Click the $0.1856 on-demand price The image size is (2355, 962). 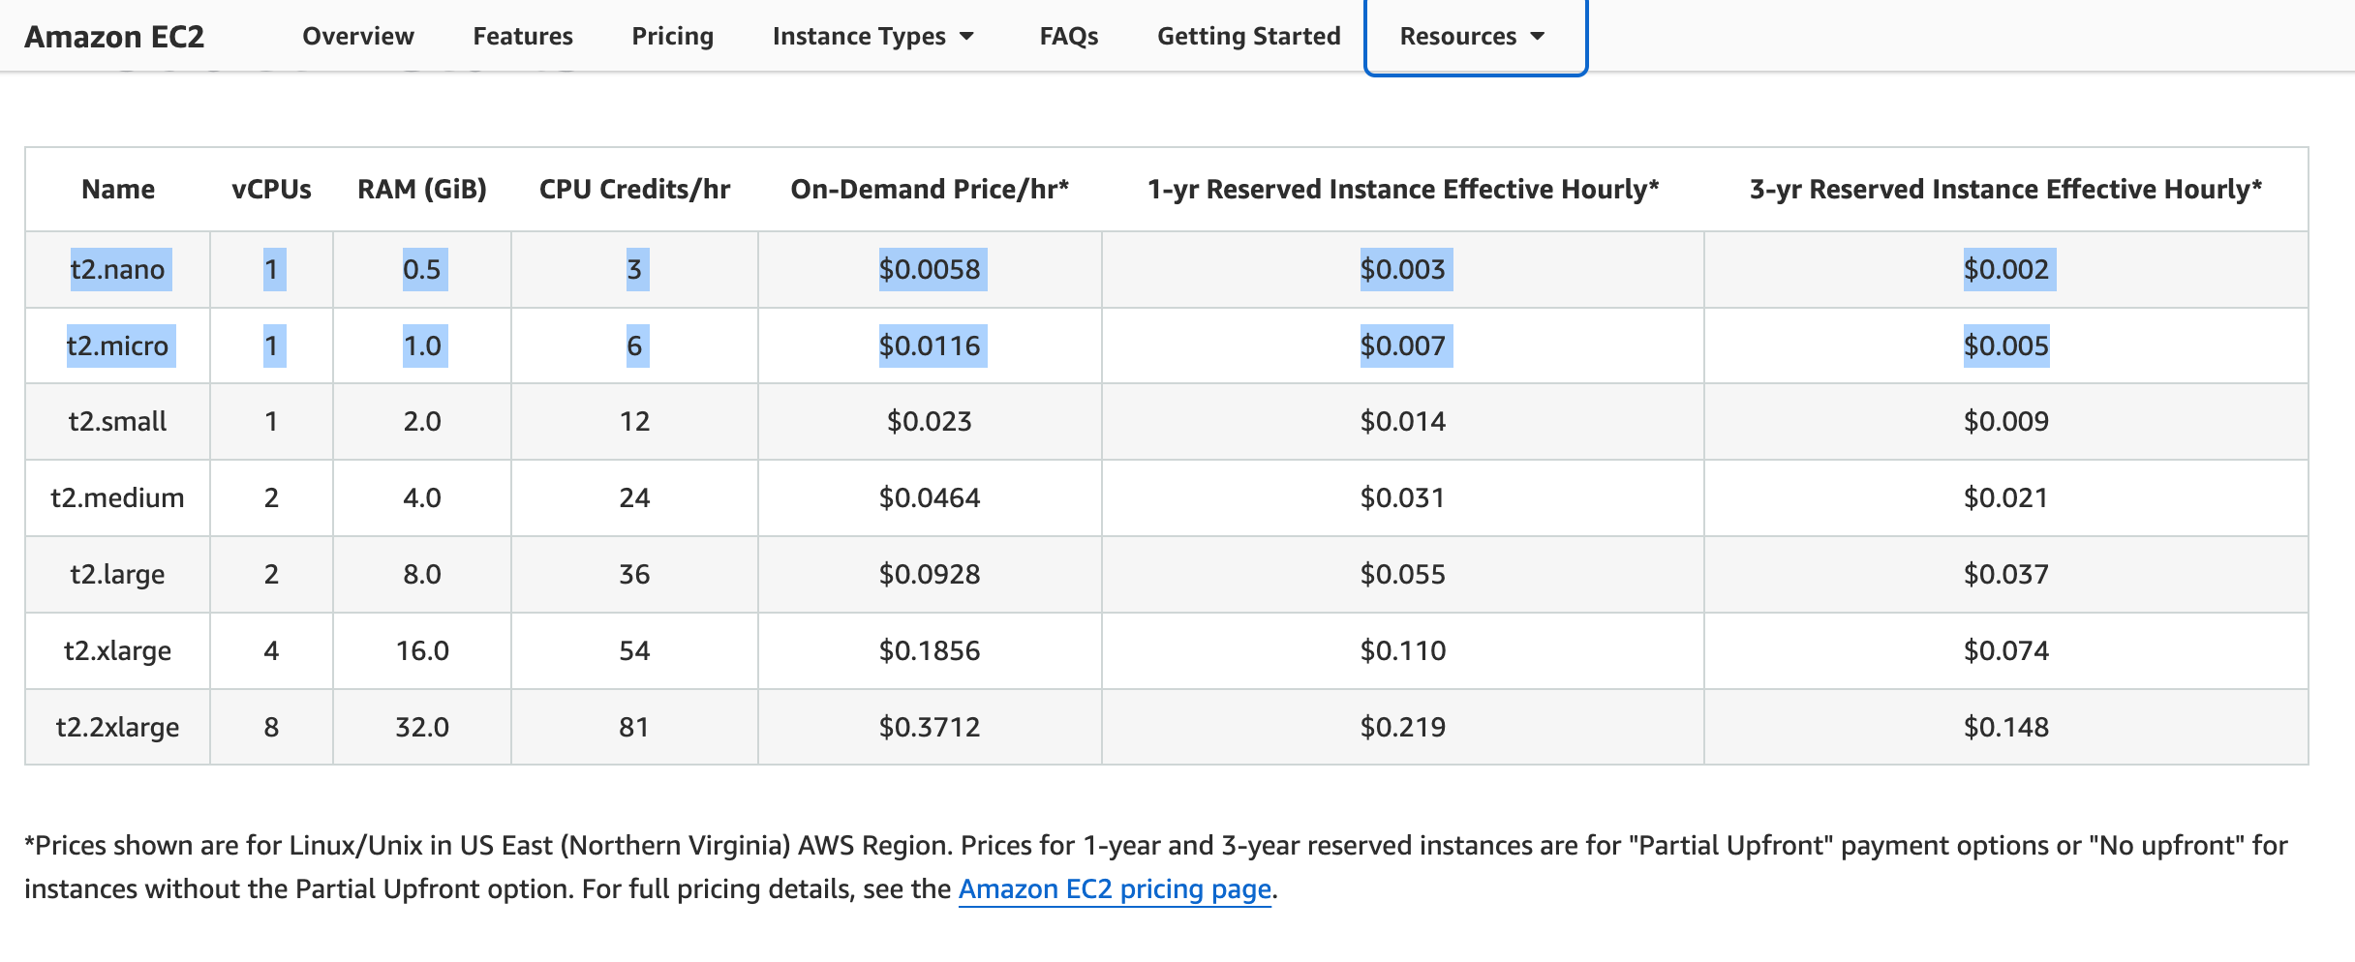(x=930, y=650)
